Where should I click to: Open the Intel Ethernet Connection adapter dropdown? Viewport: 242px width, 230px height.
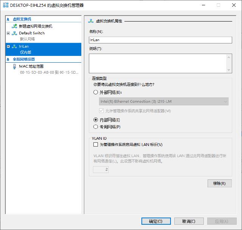164,102
